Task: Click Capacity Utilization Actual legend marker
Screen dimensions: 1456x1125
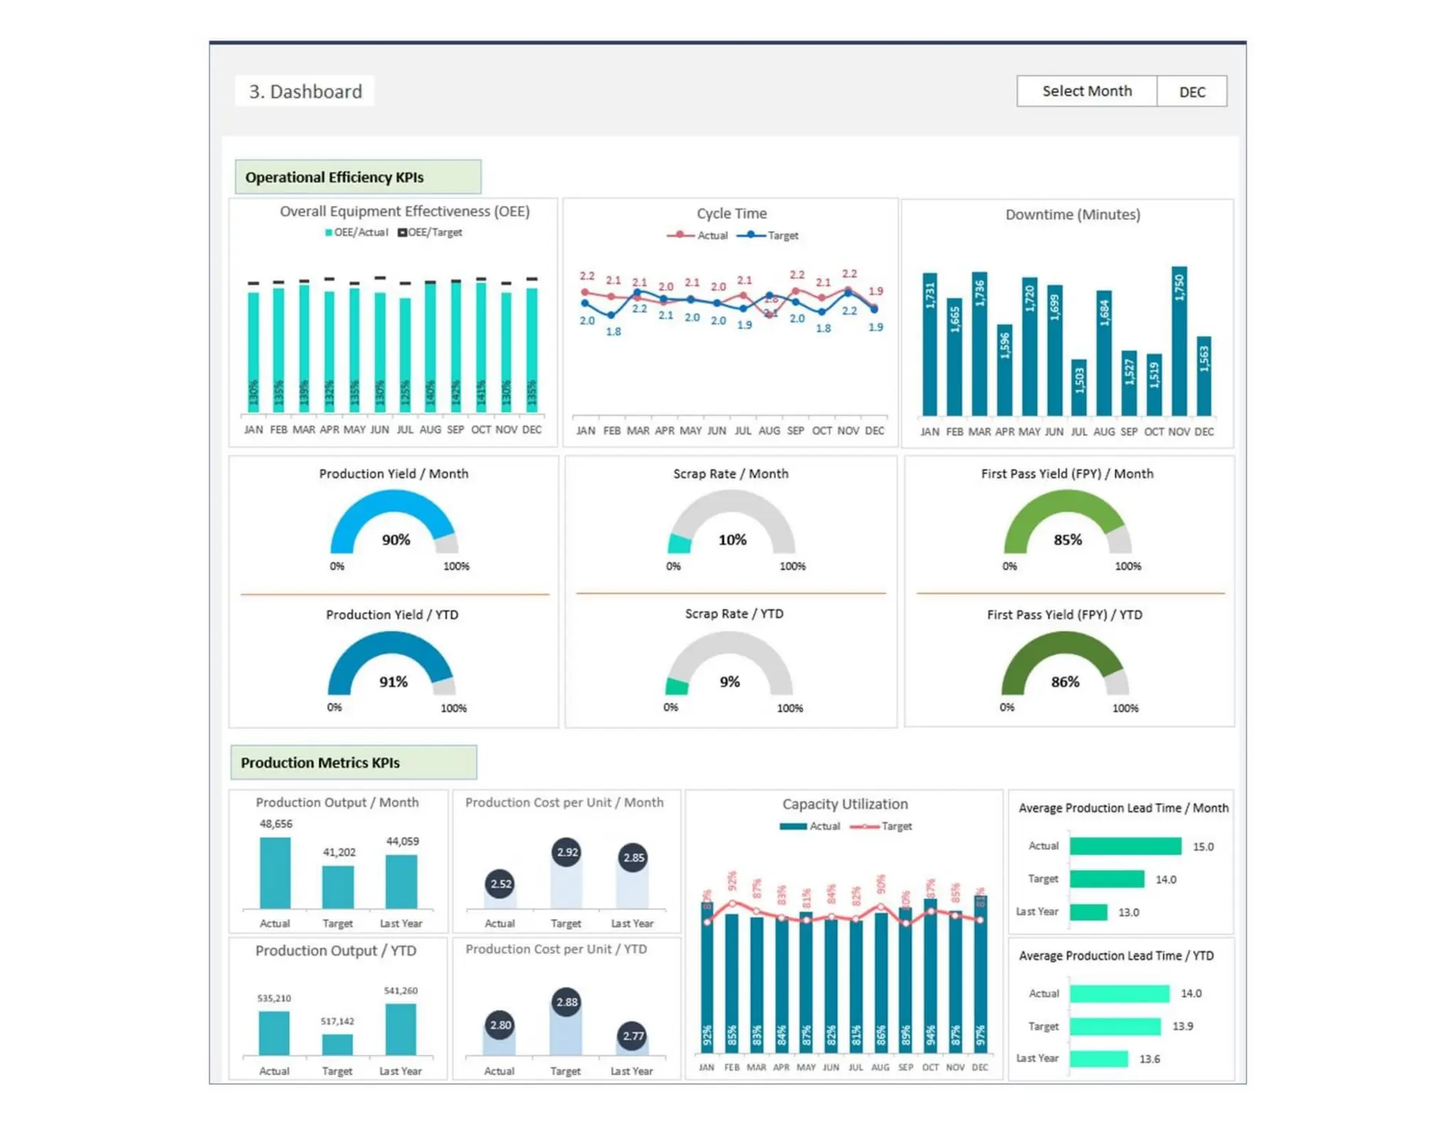Action: coord(793,826)
